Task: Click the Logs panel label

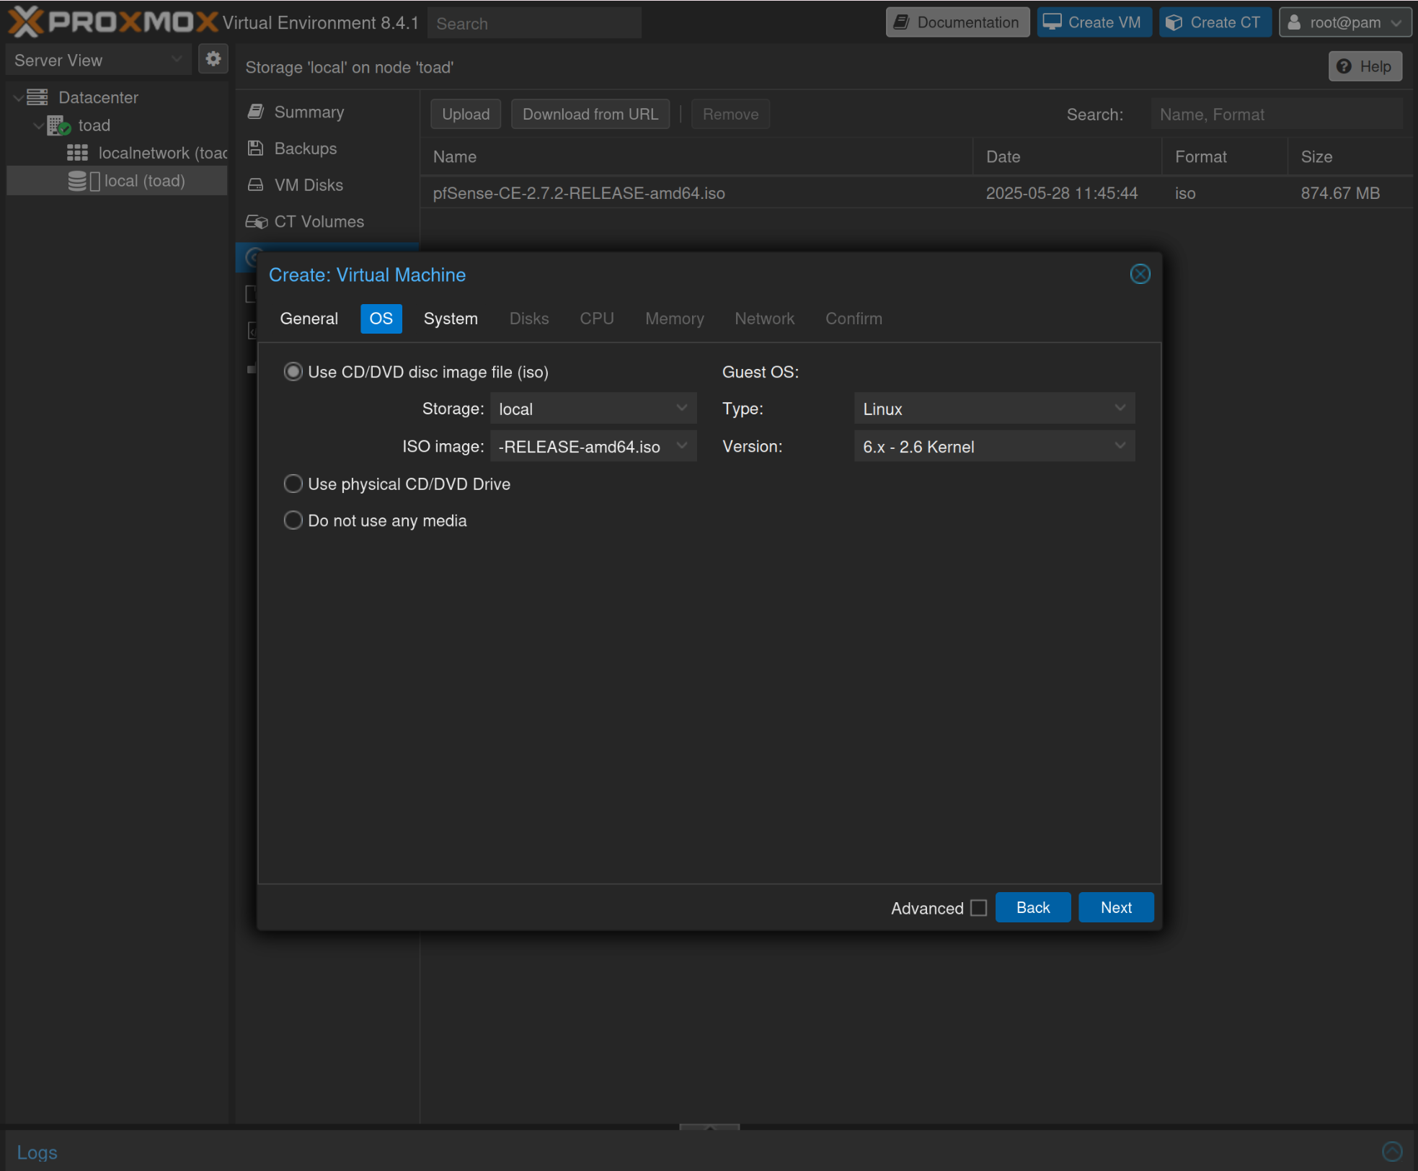Action: [x=37, y=1152]
